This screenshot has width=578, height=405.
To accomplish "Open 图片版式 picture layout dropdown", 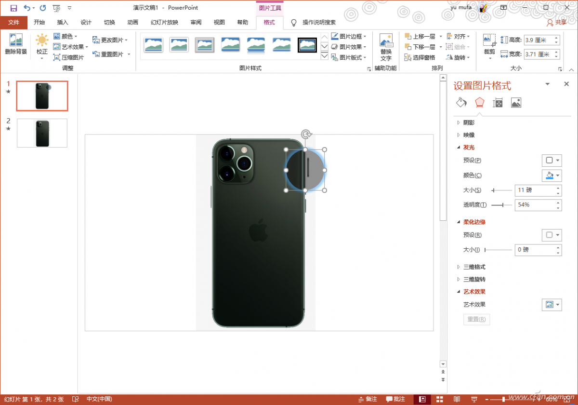I will (x=349, y=57).
